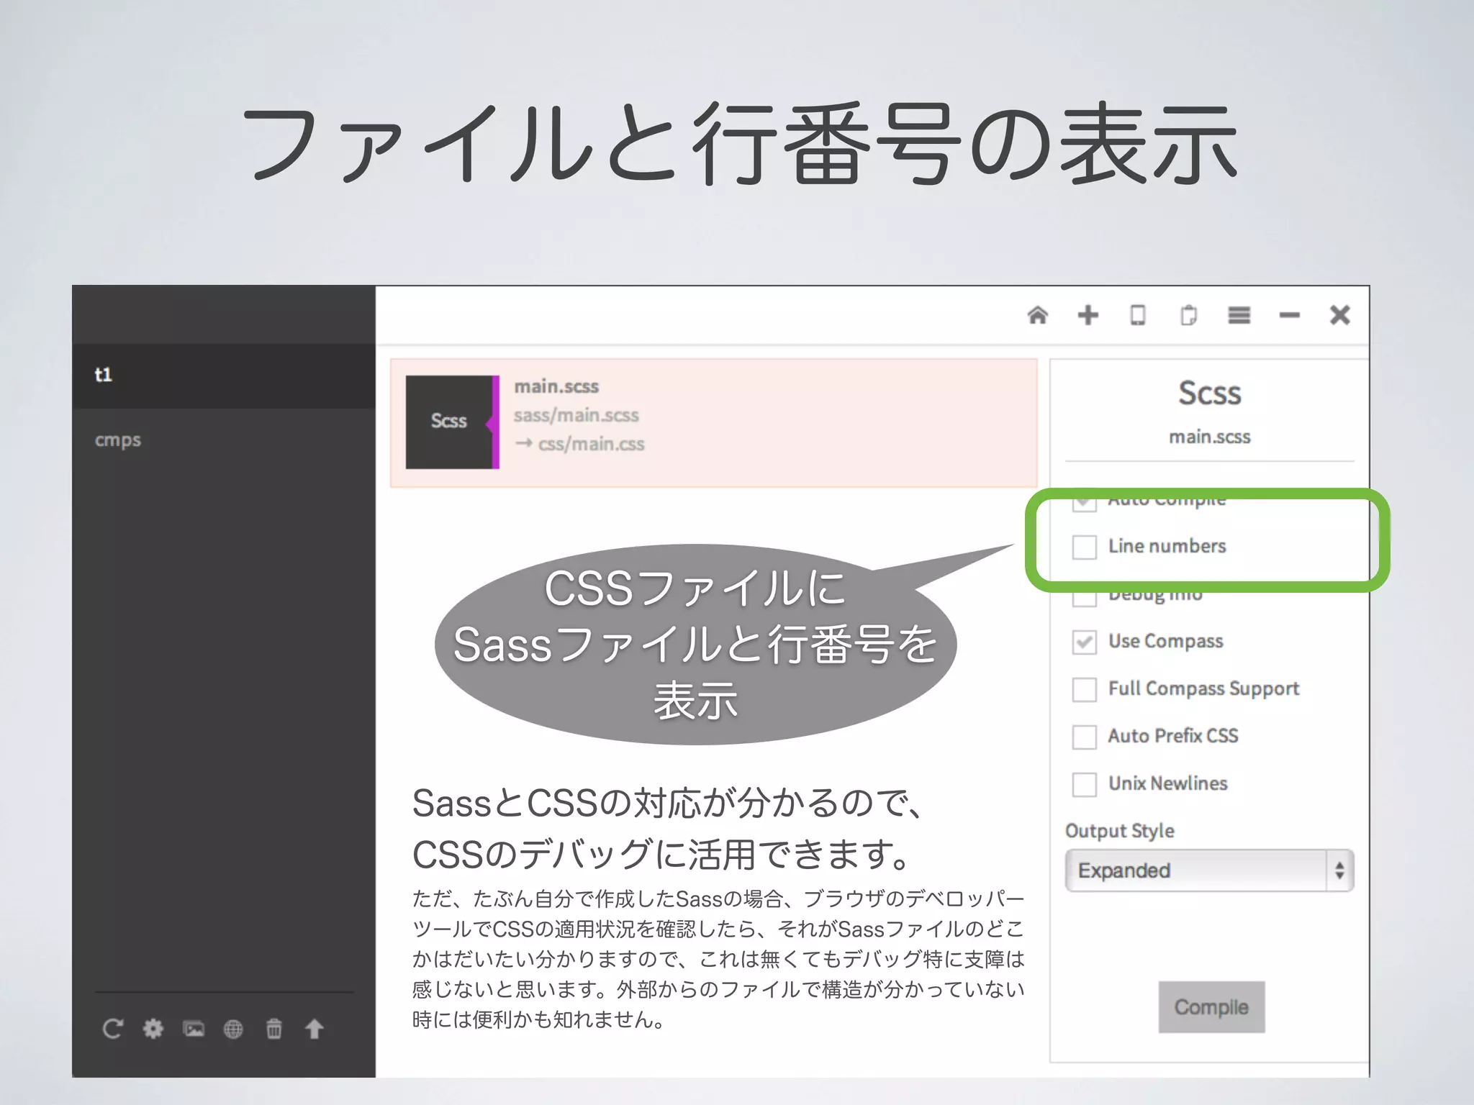Open the globe browser preview icon
This screenshot has height=1105, width=1474.
coord(233,1029)
